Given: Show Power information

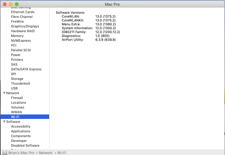Looking at the screenshot, I should (15, 55).
